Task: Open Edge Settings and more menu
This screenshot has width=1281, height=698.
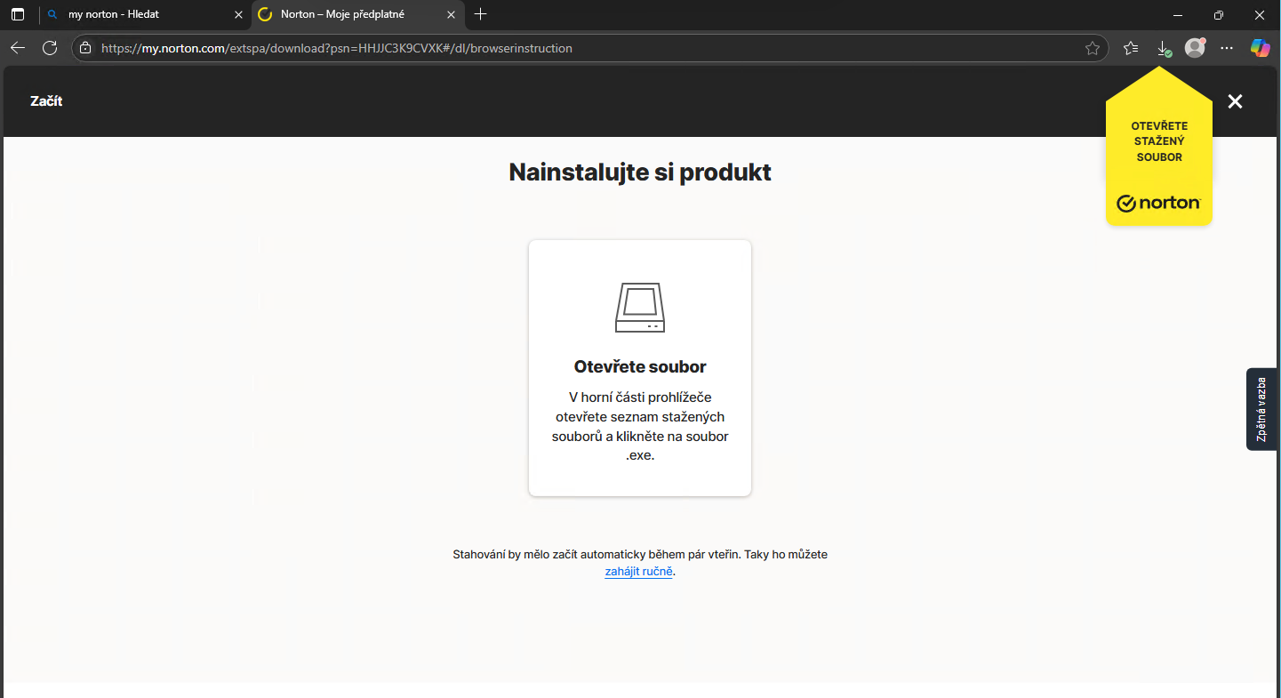Action: point(1227,48)
